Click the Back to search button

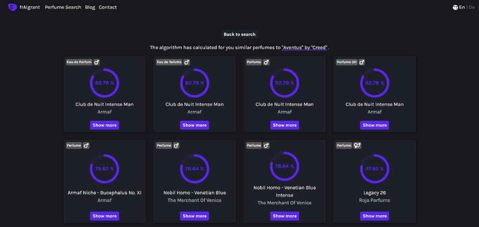point(239,35)
